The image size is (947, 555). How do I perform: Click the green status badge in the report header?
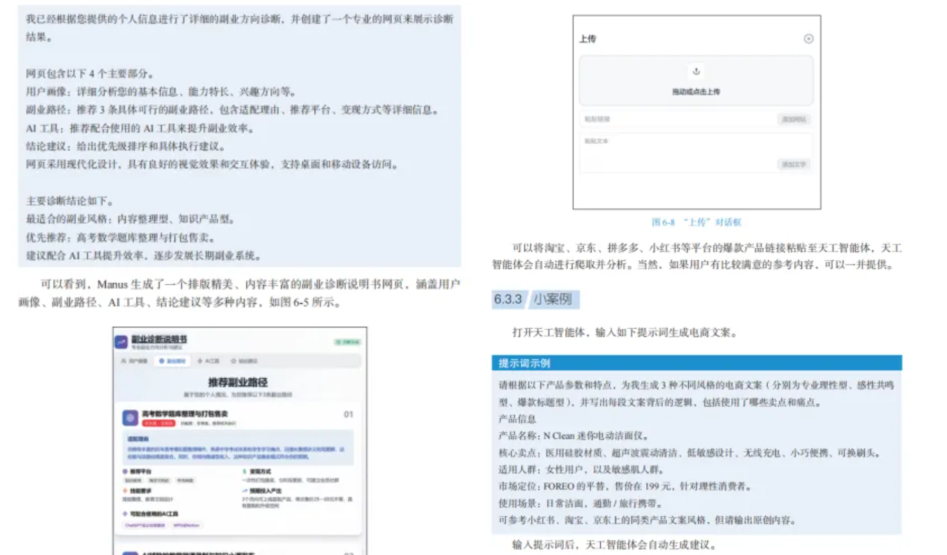point(348,342)
